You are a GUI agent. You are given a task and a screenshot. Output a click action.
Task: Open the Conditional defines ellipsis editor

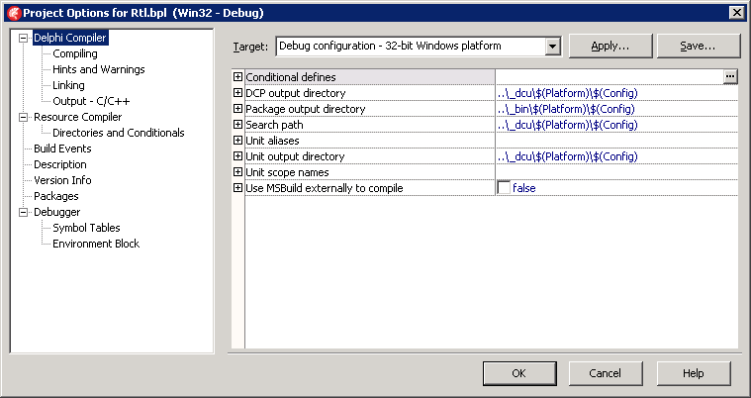coord(730,76)
